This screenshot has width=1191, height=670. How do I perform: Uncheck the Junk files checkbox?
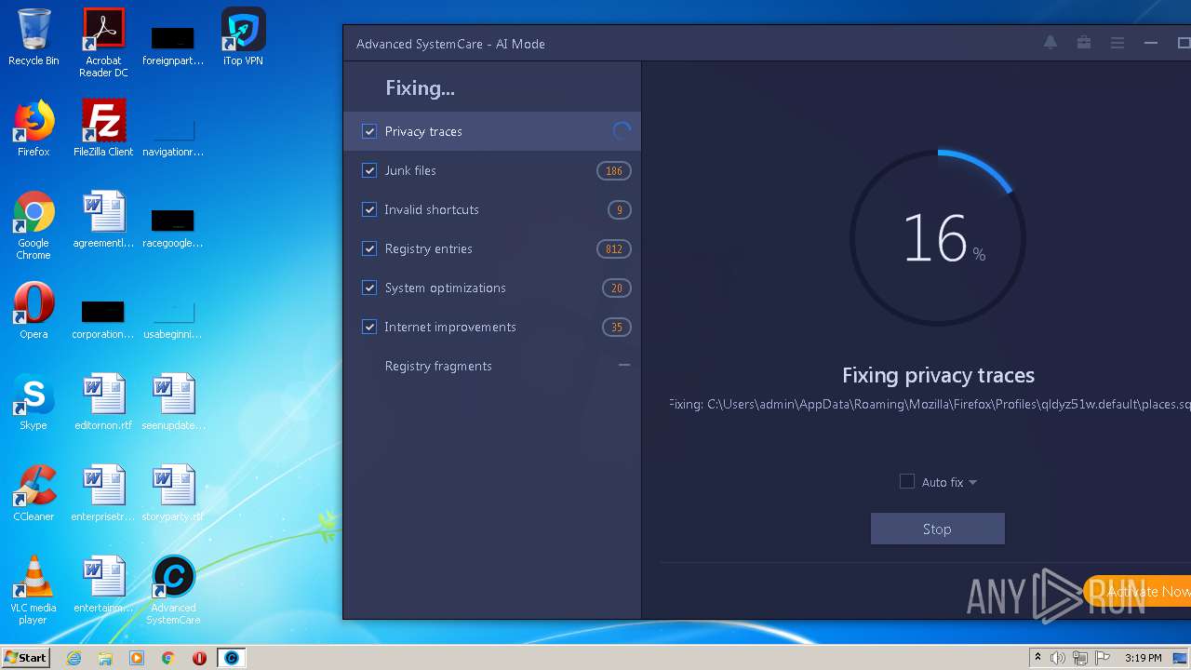pos(369,171)
